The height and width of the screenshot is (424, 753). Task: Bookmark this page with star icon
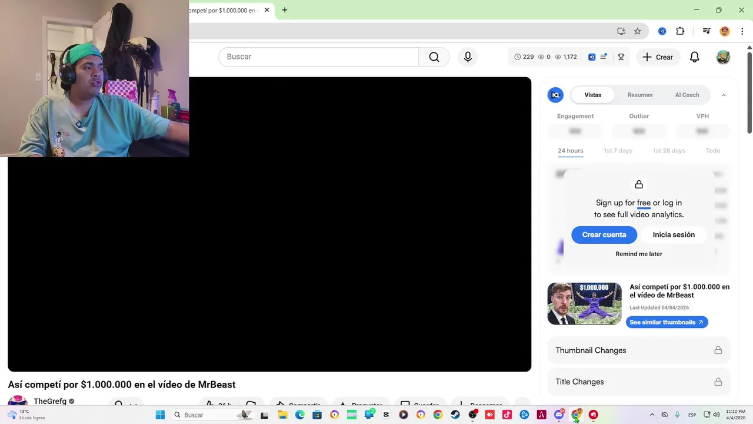click(x=637, y=31)
